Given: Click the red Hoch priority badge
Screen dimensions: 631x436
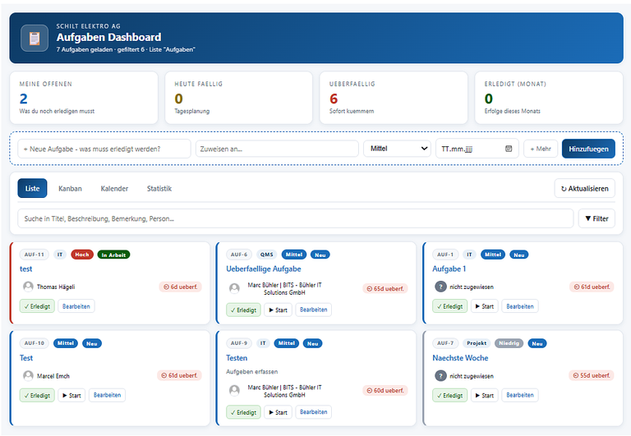Looking at the screenshot, I should pos(82,255).
